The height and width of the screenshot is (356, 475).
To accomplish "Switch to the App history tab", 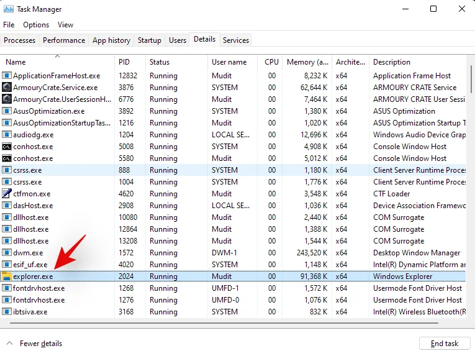I will (112, 40).
